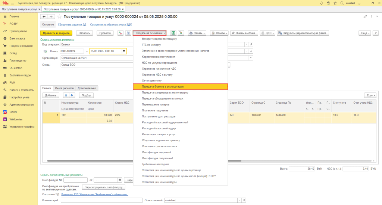Viewport: 382px width, 205px height.
Task: Expand the Отчеты dropdown button
Action: click(219, 33)
